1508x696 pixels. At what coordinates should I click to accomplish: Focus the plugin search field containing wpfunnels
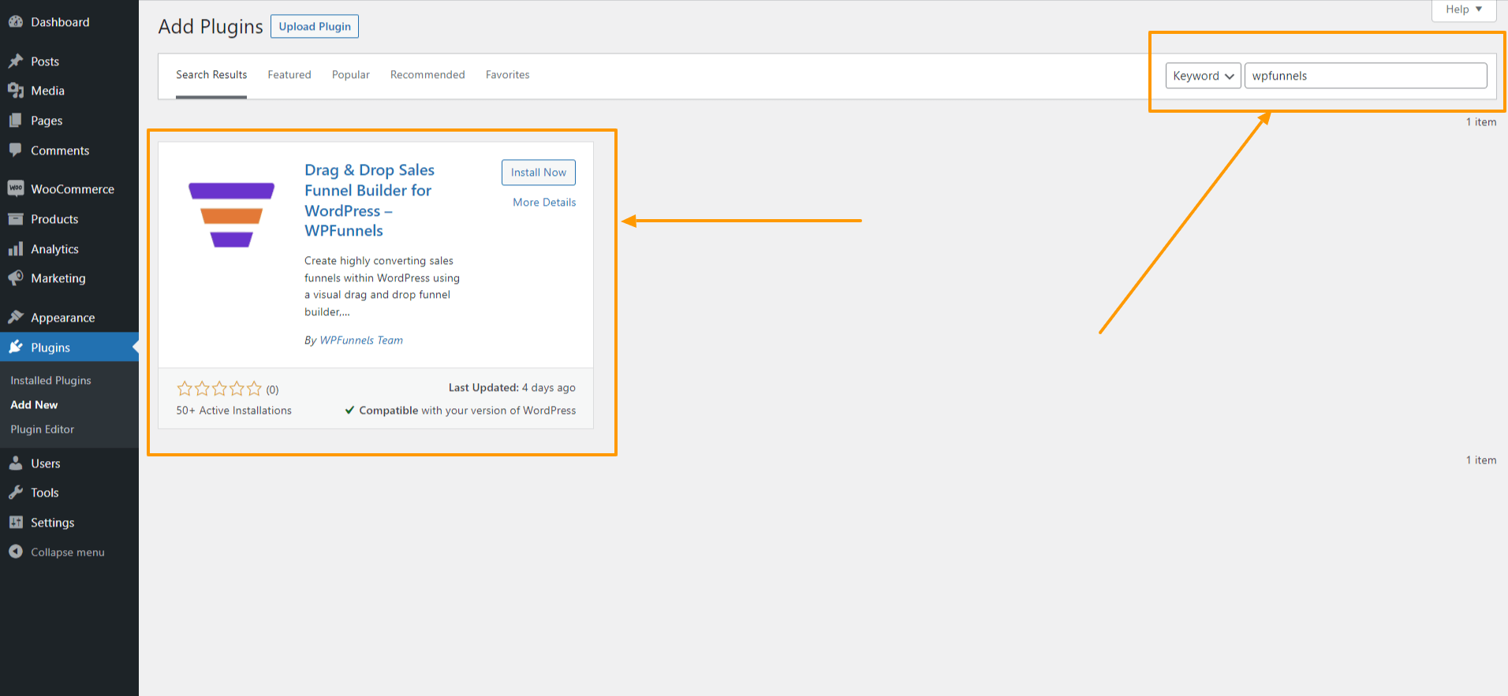tap(1366, 76)
